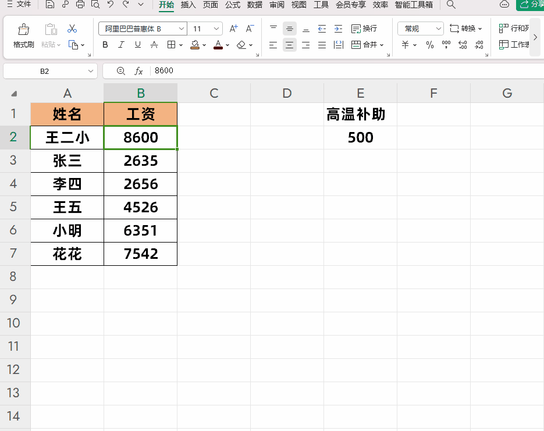The height and width of the screenshot is (431, 544).
Task: Open the quick access toolbar customize arrow
Action: (x=141, y=5)
